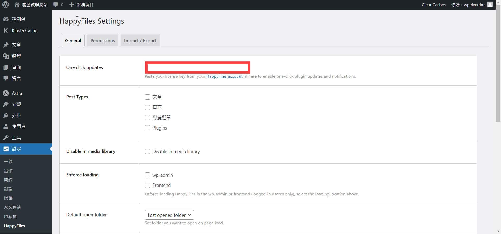This screenshot has height=234, width=501.
Task: Enable the 文章 post type checkbox
Action: click(147, 97)
